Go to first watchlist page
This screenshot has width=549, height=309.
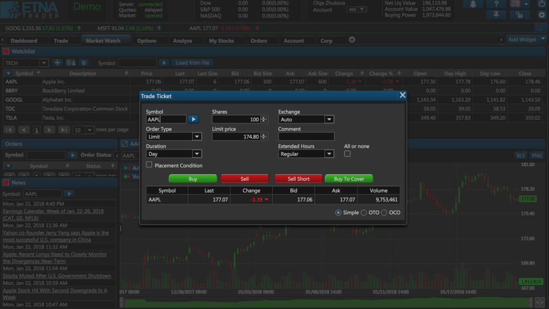point(10,130)
